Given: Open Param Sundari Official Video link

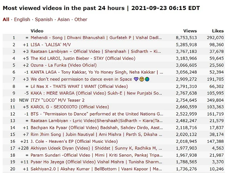Looking at the screenshot, I should (97, 155).
